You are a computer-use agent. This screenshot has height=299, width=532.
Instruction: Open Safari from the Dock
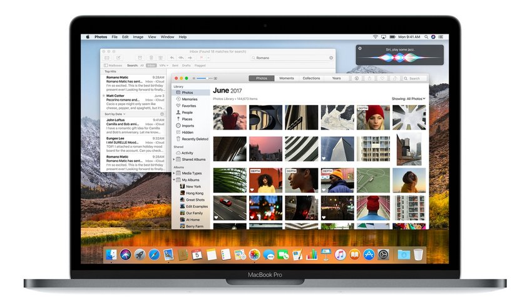(154, 255)
